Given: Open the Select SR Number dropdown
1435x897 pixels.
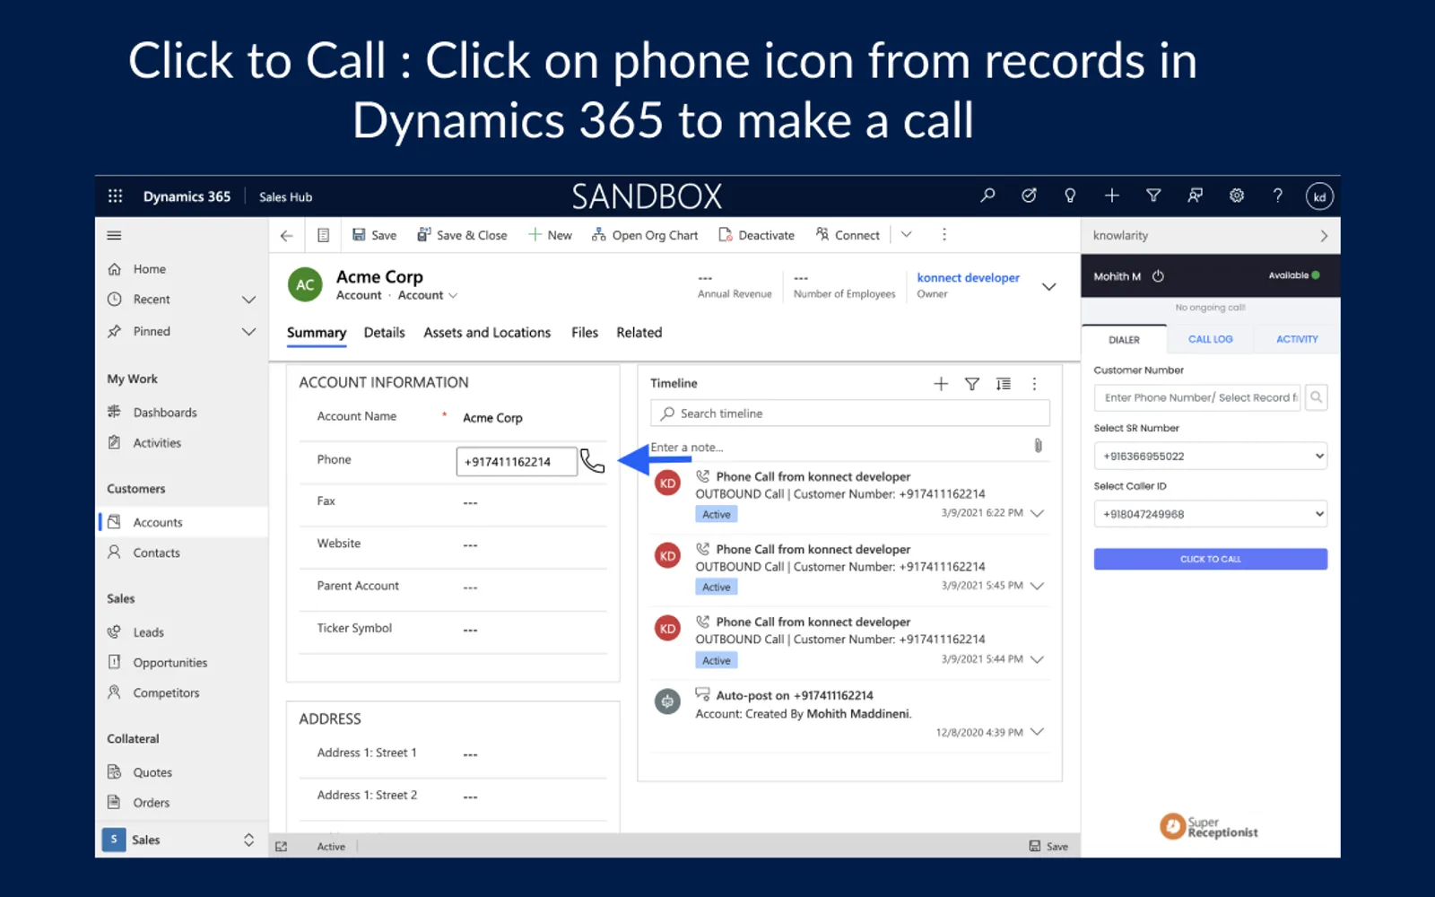Looking at the screenshot, I should point(1210,456).
